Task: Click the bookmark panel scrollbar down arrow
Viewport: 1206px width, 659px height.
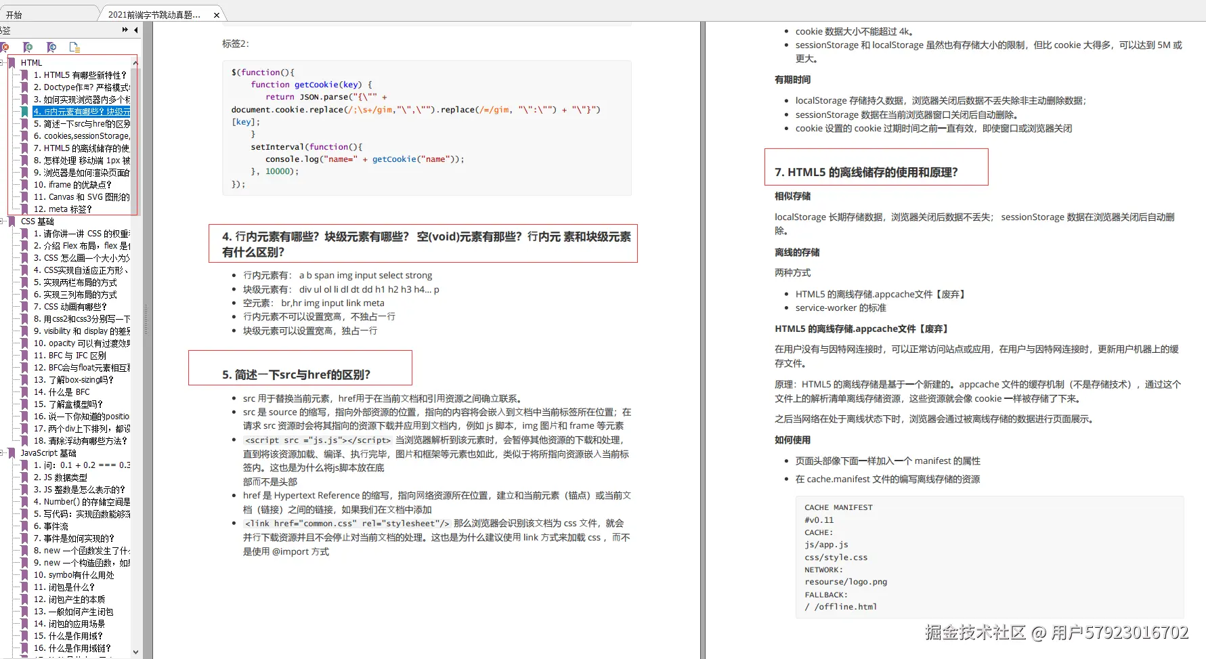Action: coord(136,652)
